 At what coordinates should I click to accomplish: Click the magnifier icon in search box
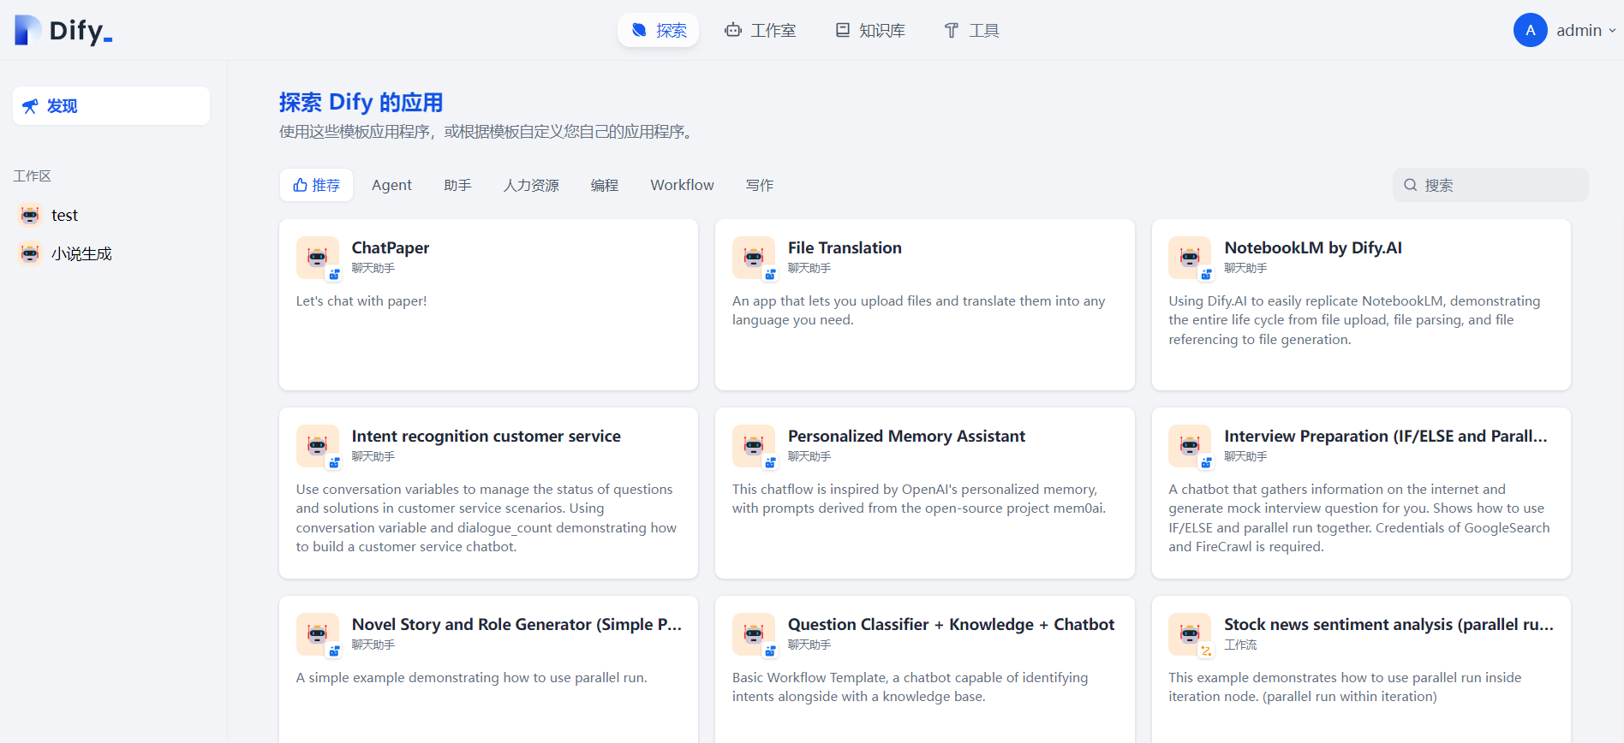(1410, 185)
